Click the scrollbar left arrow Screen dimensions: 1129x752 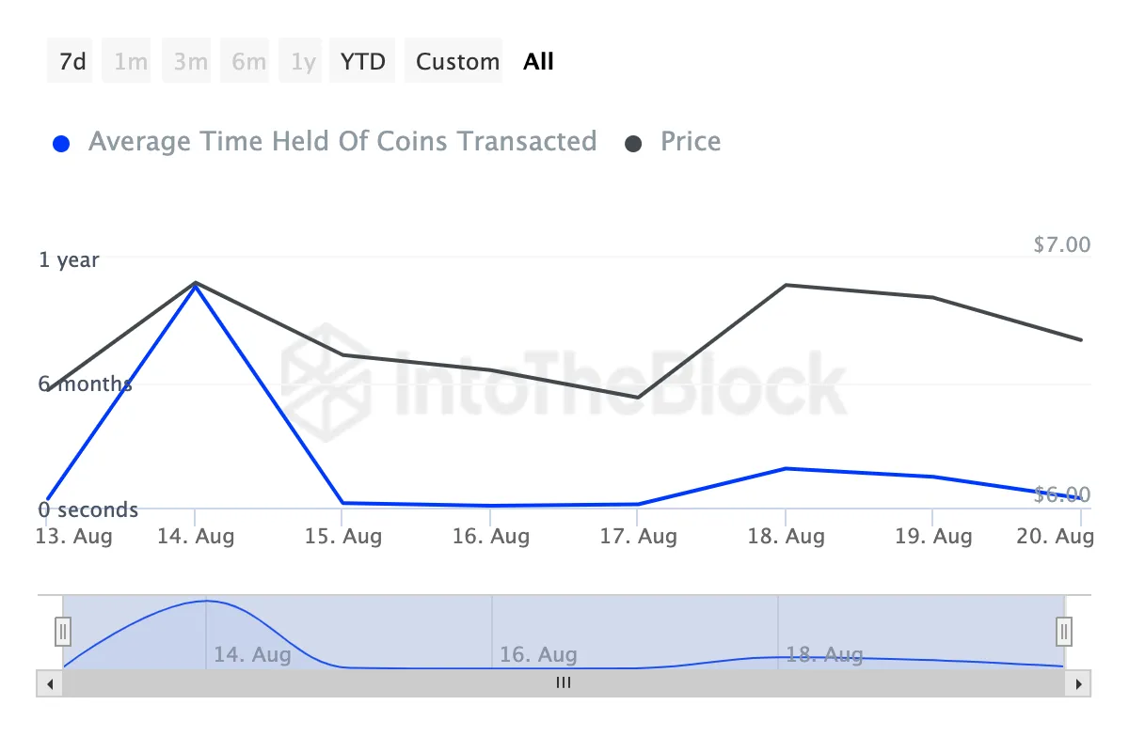click(x=49, y=683)
